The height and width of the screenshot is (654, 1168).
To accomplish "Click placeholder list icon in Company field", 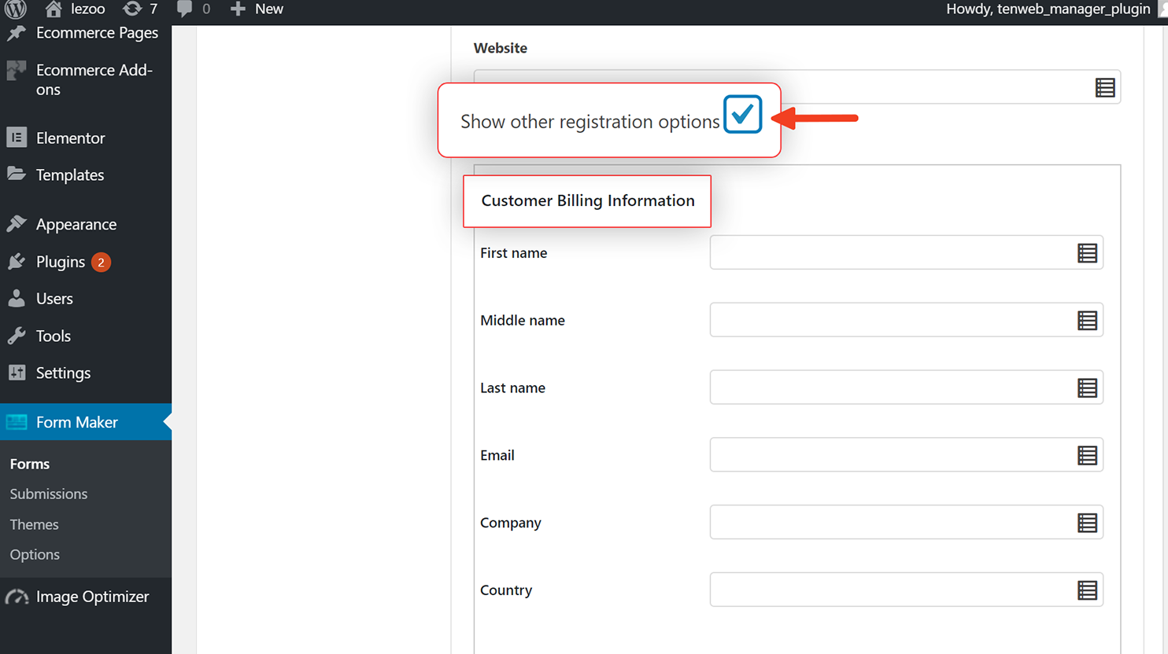I will (x=1087, y=523).
